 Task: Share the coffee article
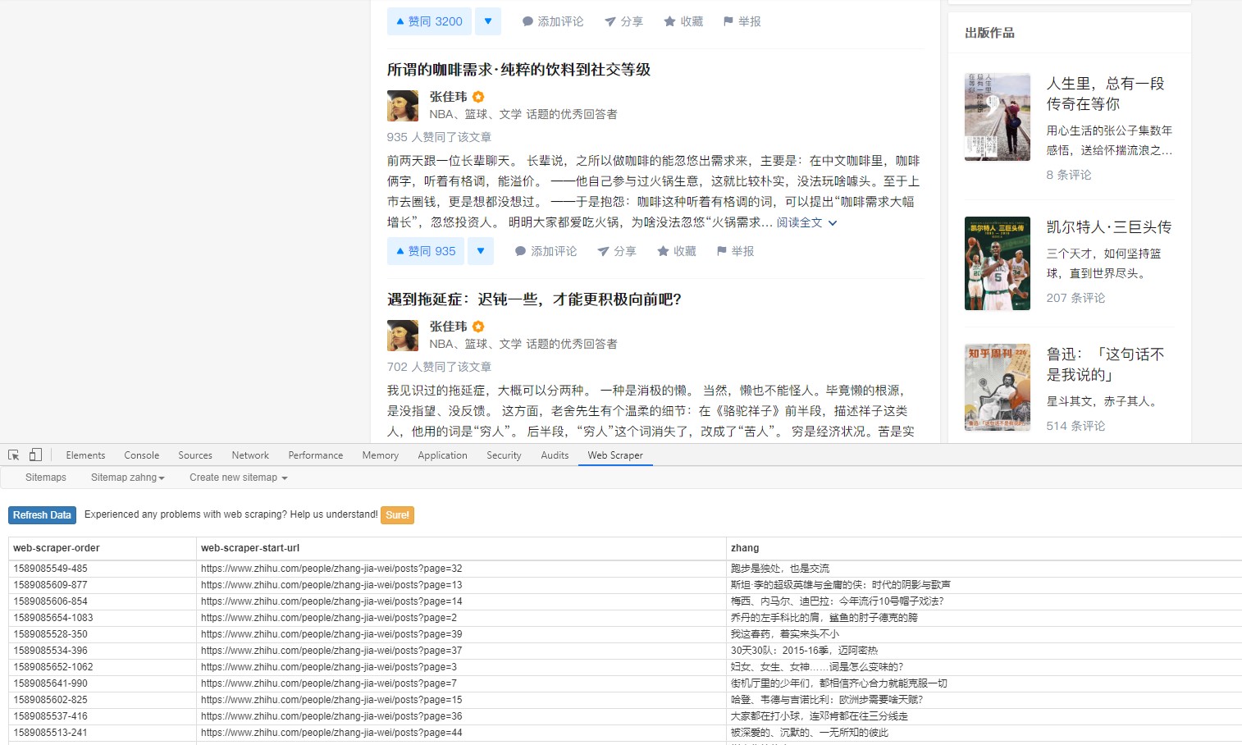617,251
